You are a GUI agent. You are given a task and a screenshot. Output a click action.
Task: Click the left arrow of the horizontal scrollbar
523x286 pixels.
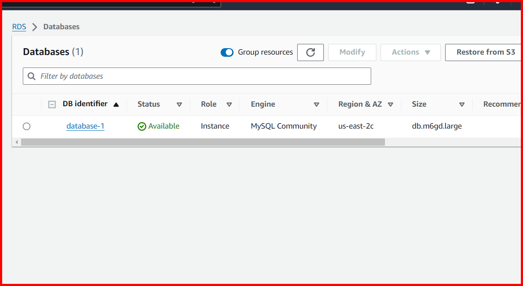pos(16,141)
